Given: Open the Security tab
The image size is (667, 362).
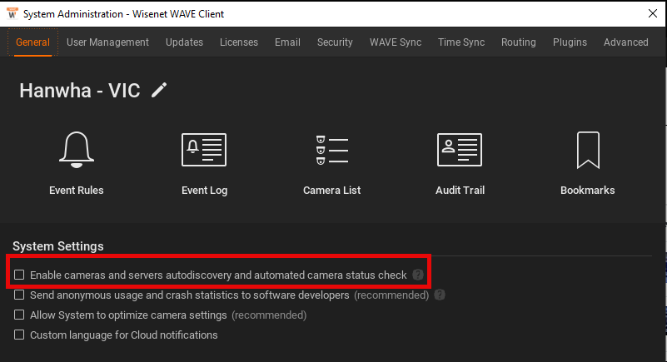Looking at the screenshot, I should [x=335, y=42].
